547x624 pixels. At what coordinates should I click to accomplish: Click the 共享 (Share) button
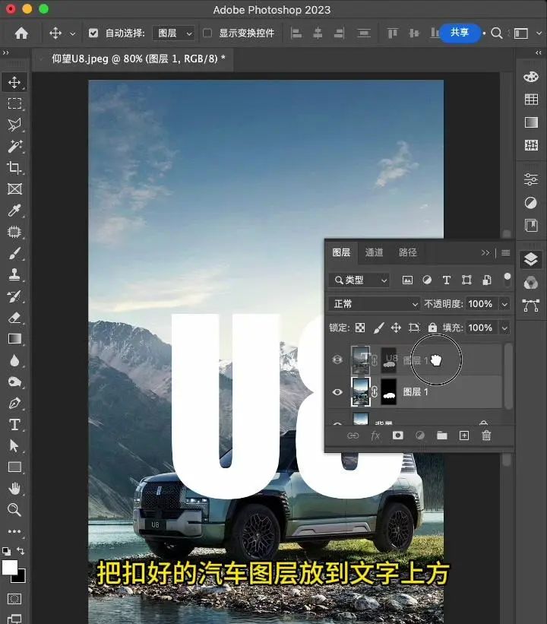point(460,33)
